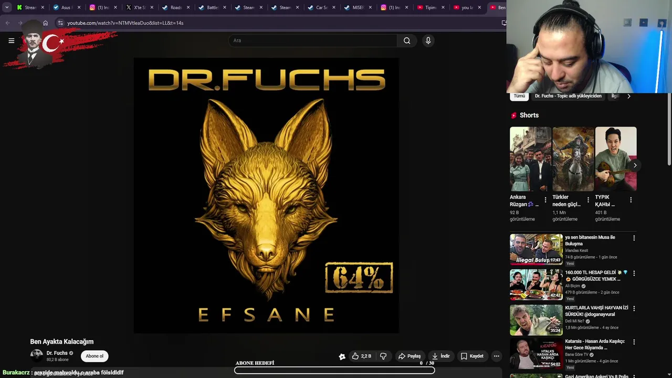Viewport: 672px width, 378px height.
Task: Close the MISER tab
Action: (370, 7)
